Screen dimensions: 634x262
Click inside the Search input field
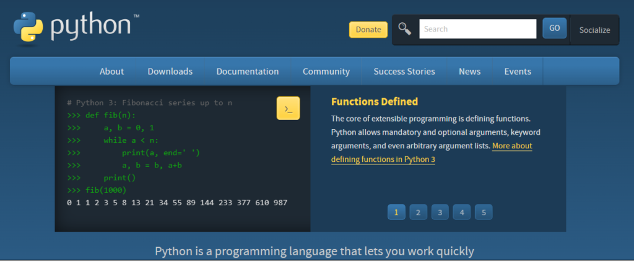pyautogui.click(x=477, y=29)
